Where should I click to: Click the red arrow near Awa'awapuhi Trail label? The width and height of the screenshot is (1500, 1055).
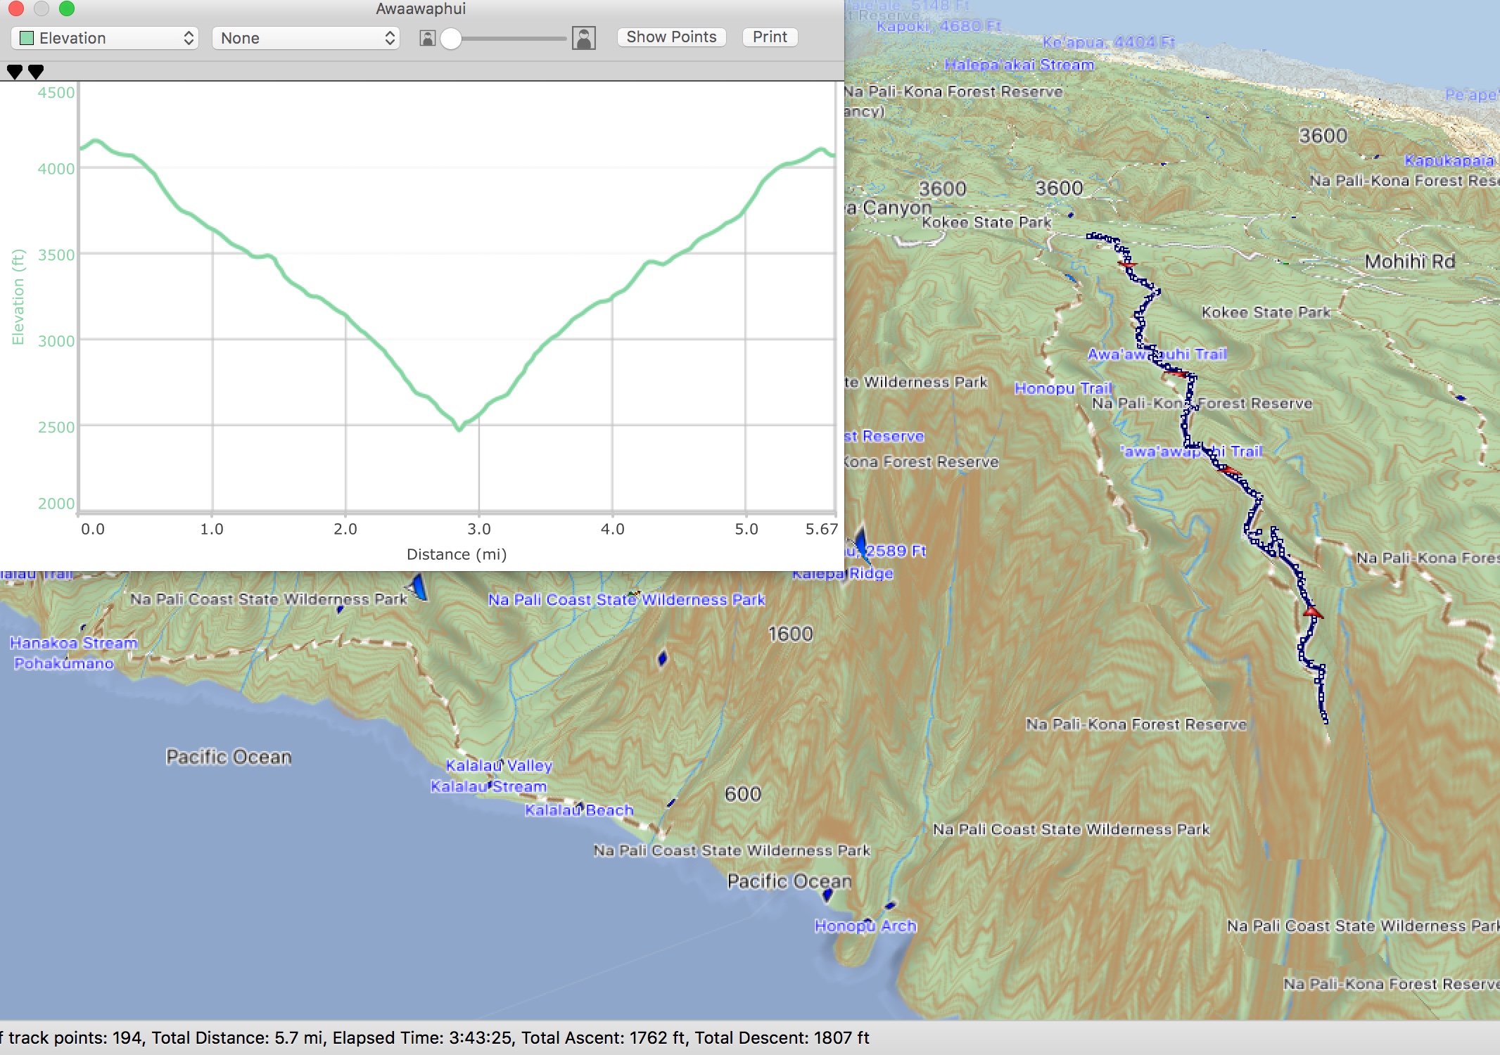tap(1176, 373)
